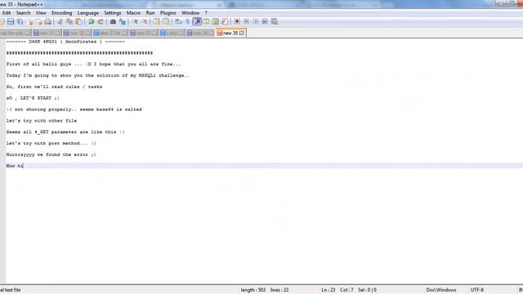Close the new 35 tab
This screenshot has width=523, height=294.
(242, 33)
